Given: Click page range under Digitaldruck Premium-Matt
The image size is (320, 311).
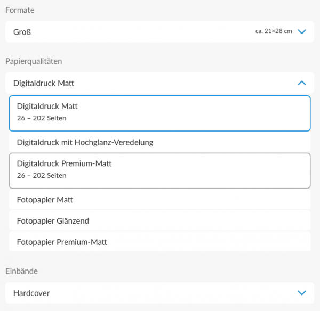Looking at the screenshot, I should coord(42,175).
